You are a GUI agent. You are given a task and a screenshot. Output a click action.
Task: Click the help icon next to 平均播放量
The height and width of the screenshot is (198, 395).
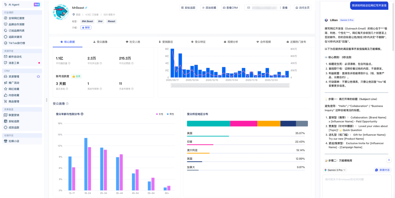(69, 63)
